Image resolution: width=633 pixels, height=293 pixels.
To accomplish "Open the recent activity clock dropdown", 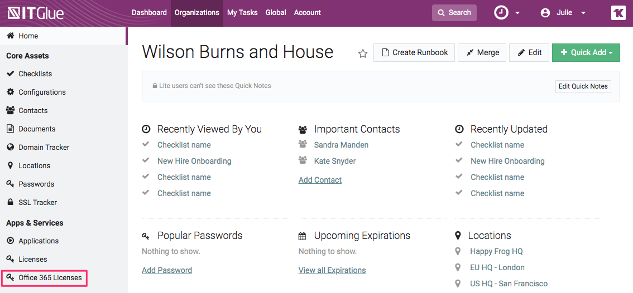I will coord(507,13).
